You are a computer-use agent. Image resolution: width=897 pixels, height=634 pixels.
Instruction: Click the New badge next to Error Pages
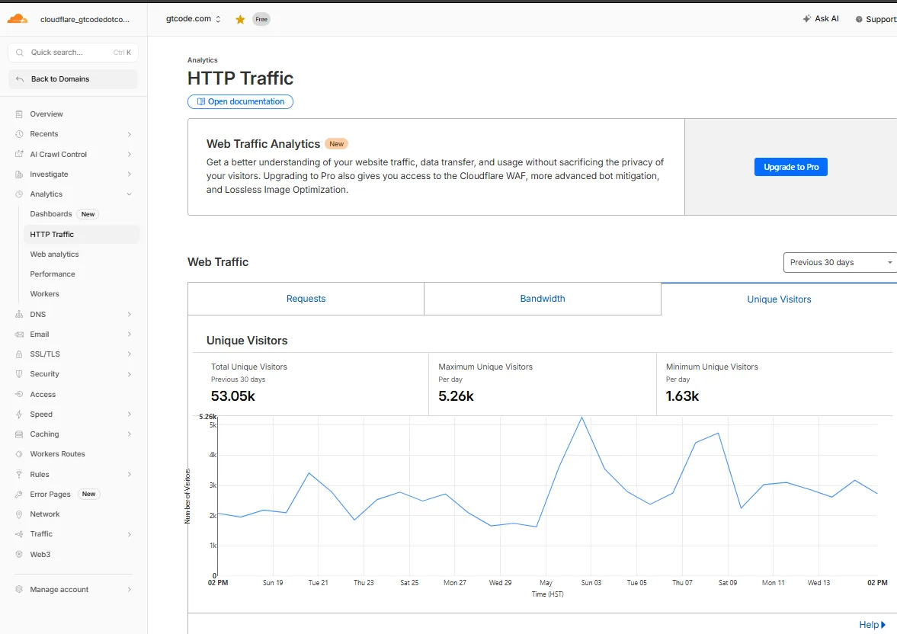88,494
